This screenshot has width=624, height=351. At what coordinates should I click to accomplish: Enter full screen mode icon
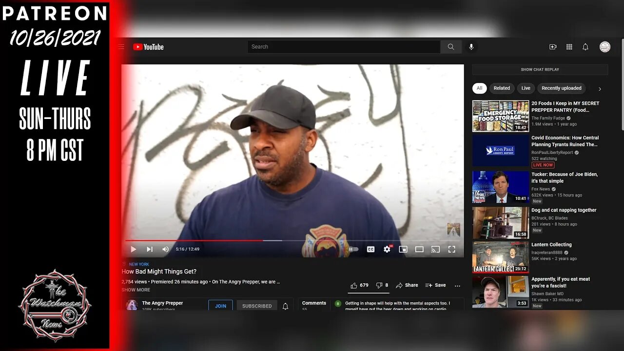click(x=452, y=249)
